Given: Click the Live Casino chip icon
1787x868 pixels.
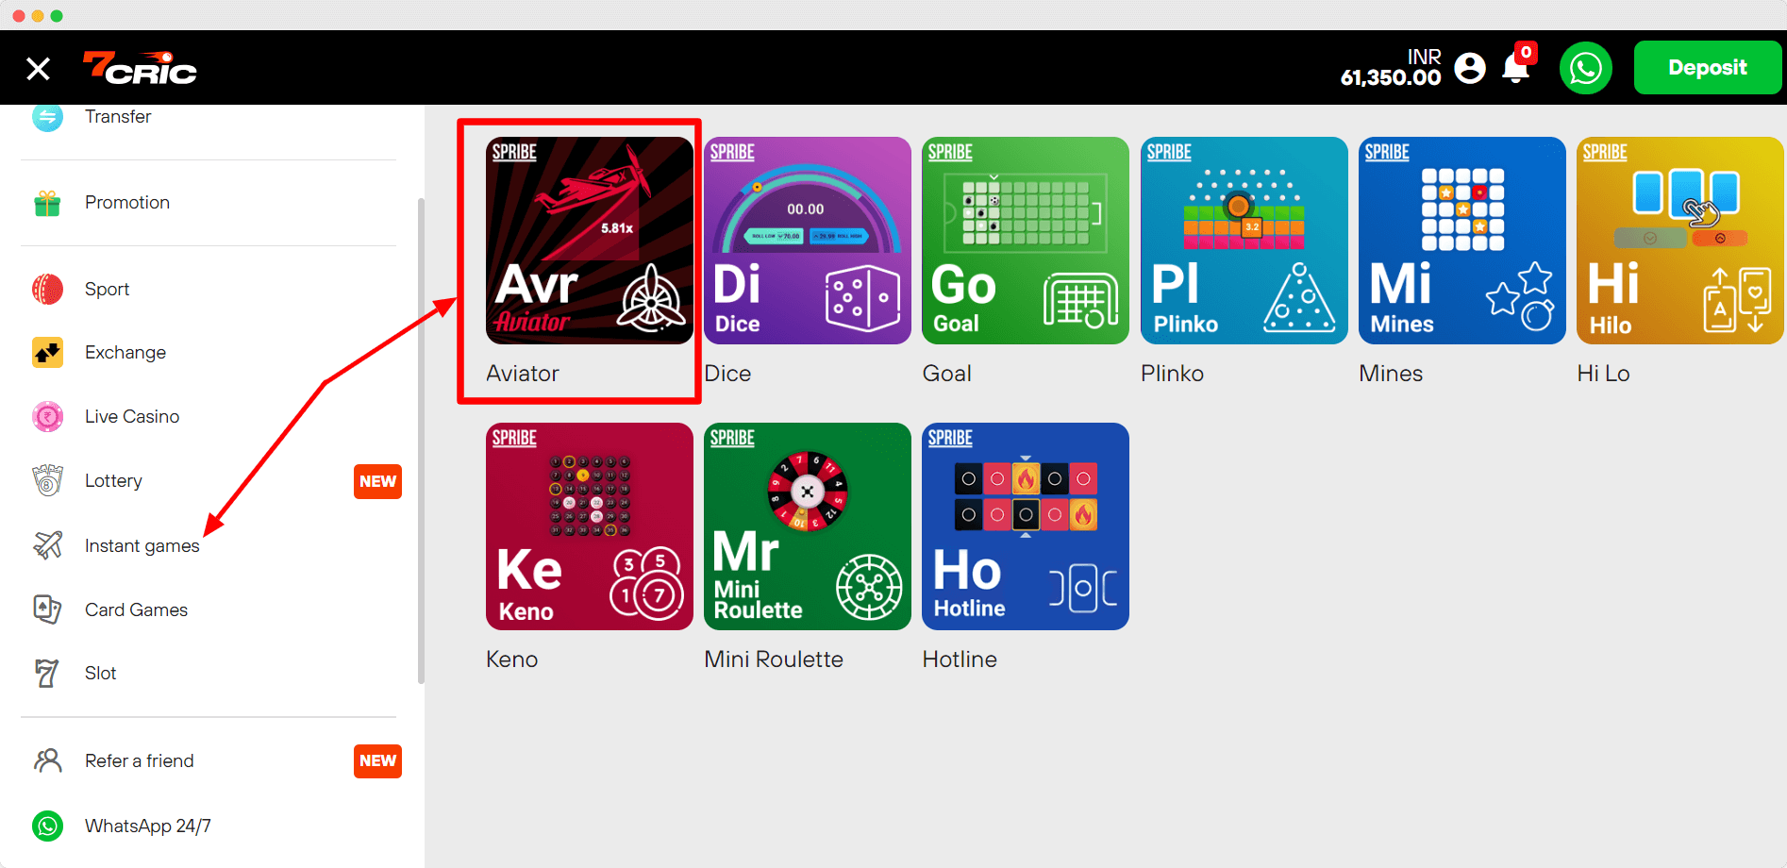Looking at the screenshot, I should pyautogui.click(x=47, y=416).
